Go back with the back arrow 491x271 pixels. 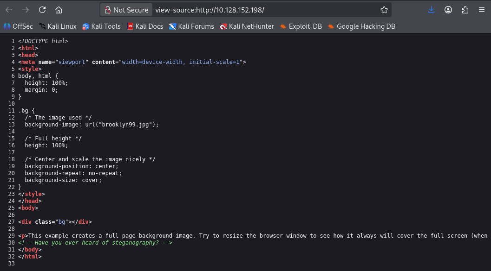point(9,10)
